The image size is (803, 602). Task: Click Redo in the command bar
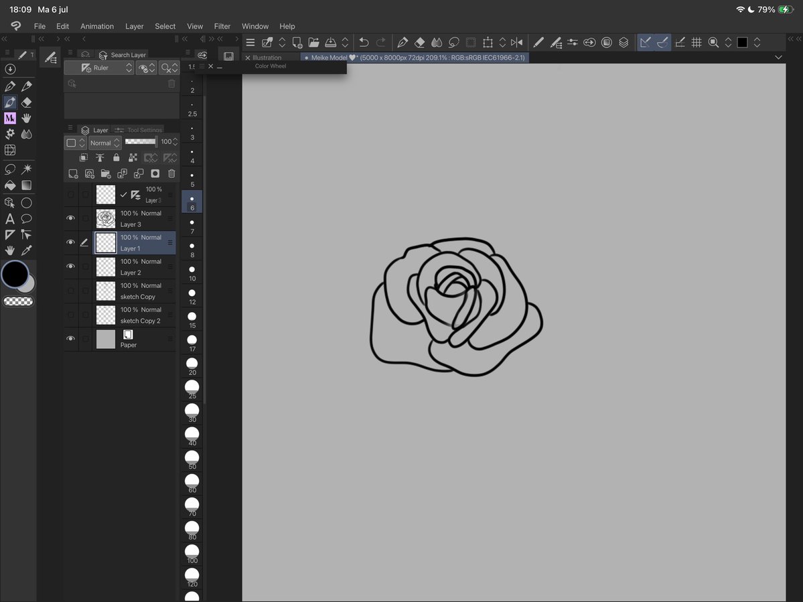pos(381,42)
